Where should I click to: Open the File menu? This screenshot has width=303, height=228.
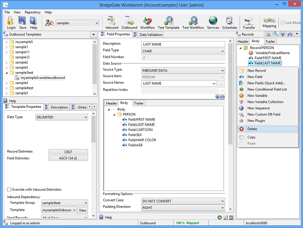click(x=7, y=12)
